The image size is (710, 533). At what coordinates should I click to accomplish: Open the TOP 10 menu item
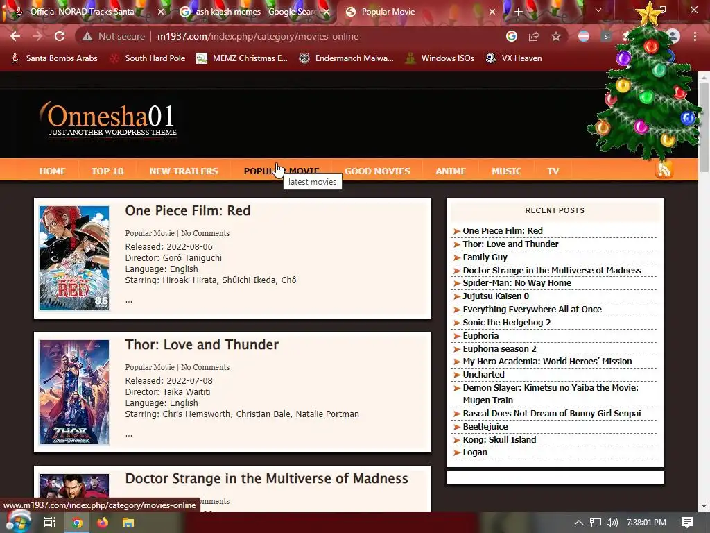[x=107, y=171]
